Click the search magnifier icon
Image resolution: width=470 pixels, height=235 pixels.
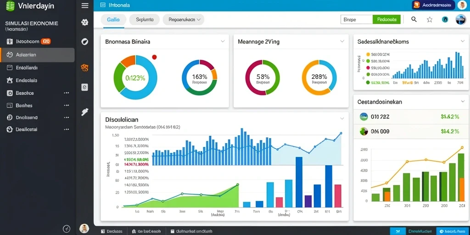point(414,19)
